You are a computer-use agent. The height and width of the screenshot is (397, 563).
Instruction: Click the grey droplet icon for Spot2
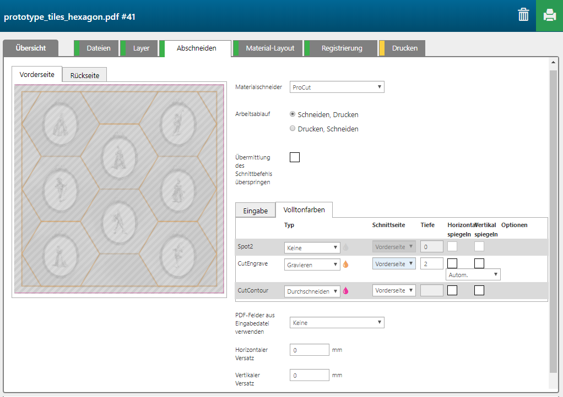pos(345,247)
